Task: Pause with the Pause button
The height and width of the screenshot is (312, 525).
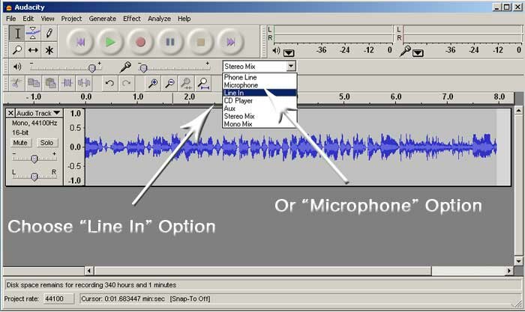Action: [170, 42]
